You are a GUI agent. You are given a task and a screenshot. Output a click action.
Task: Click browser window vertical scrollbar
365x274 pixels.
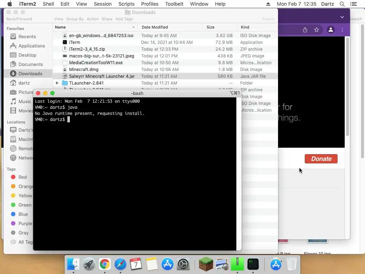tap(347, 86)
